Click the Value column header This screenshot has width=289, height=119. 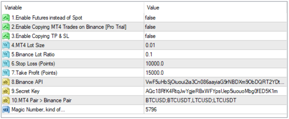pyautogui.click(x=153, y=8)
